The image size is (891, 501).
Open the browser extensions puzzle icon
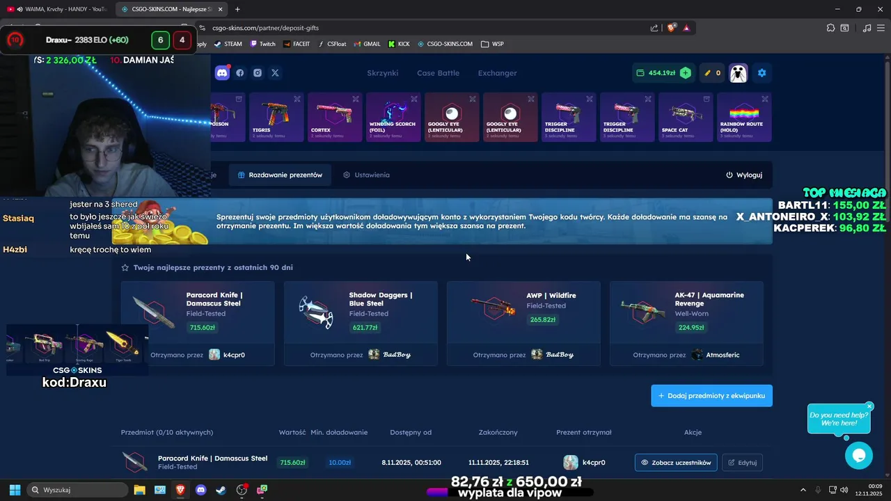coord(830,28)
